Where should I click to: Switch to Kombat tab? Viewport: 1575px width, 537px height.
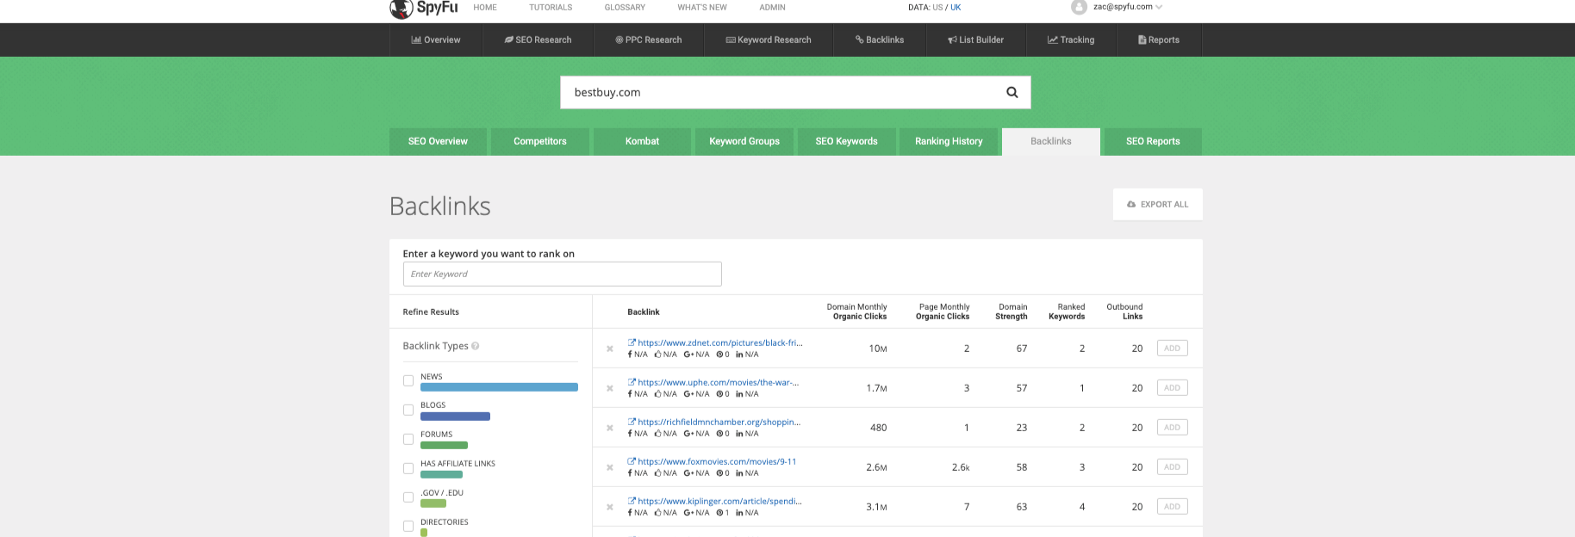(642, 141)
